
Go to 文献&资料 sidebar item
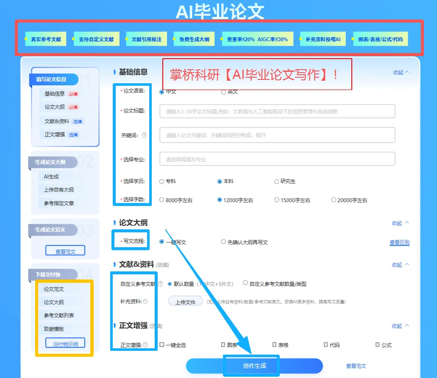63,121
